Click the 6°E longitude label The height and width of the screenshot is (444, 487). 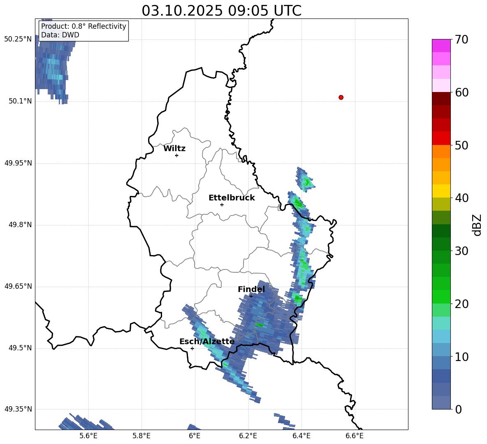[x=195, y=436]
